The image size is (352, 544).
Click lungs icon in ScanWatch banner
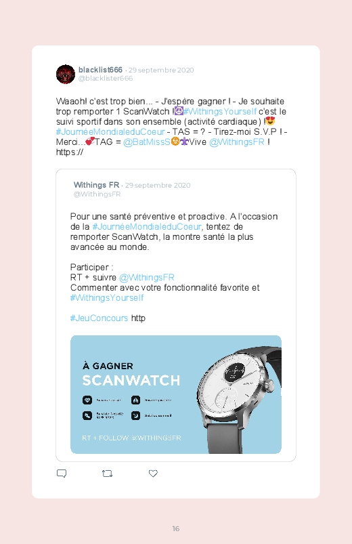tap(135, 400)
